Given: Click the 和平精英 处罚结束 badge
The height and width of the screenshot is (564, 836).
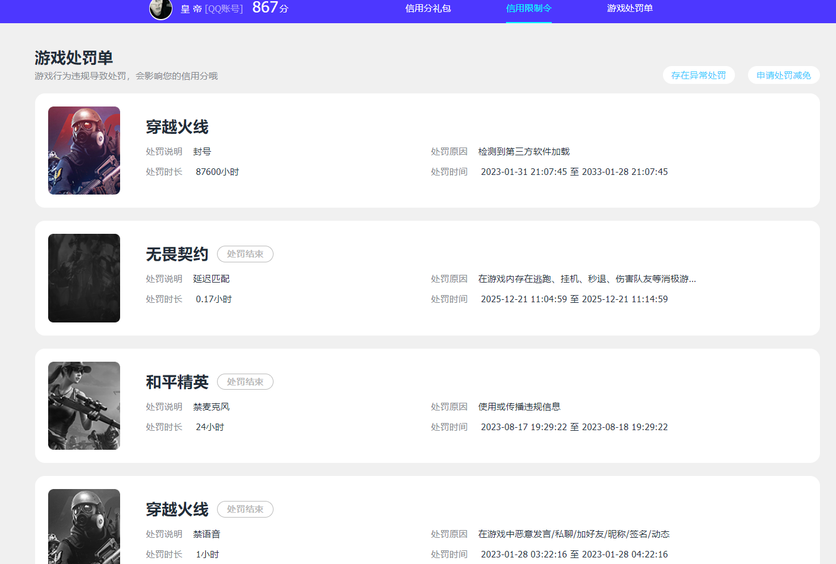Looking at the screenshot, I should coord(245,381).
